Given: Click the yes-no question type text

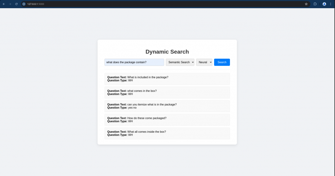Looking at the screenshot, I should 132,108.
